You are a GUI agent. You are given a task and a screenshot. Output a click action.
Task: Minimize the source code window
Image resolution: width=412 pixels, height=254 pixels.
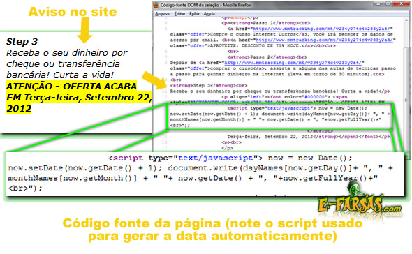coord(378,4)
